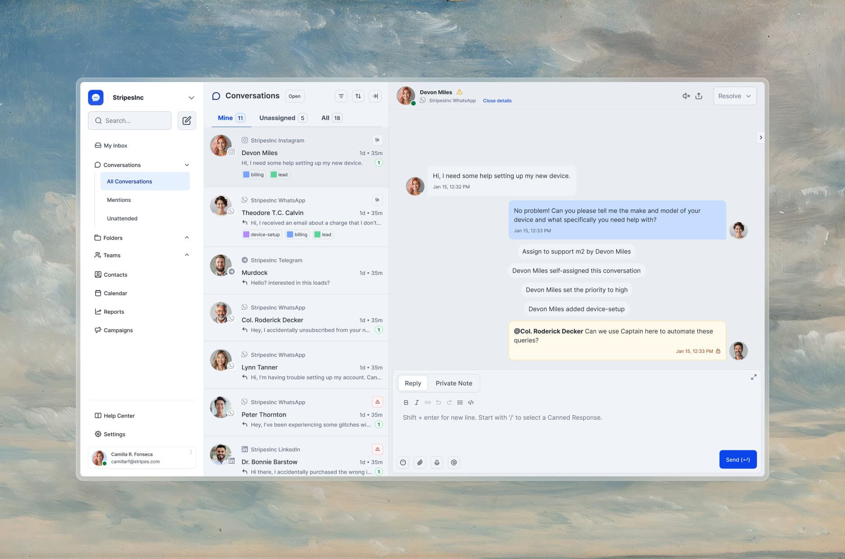The height and width of the screenshot is (559, 845).
Task: Click the green lead label on Devon Miles row
Action: click(279, 174)
